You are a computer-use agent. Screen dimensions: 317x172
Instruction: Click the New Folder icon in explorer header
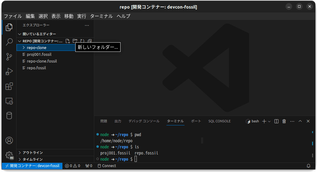click(x=75, y=41)
